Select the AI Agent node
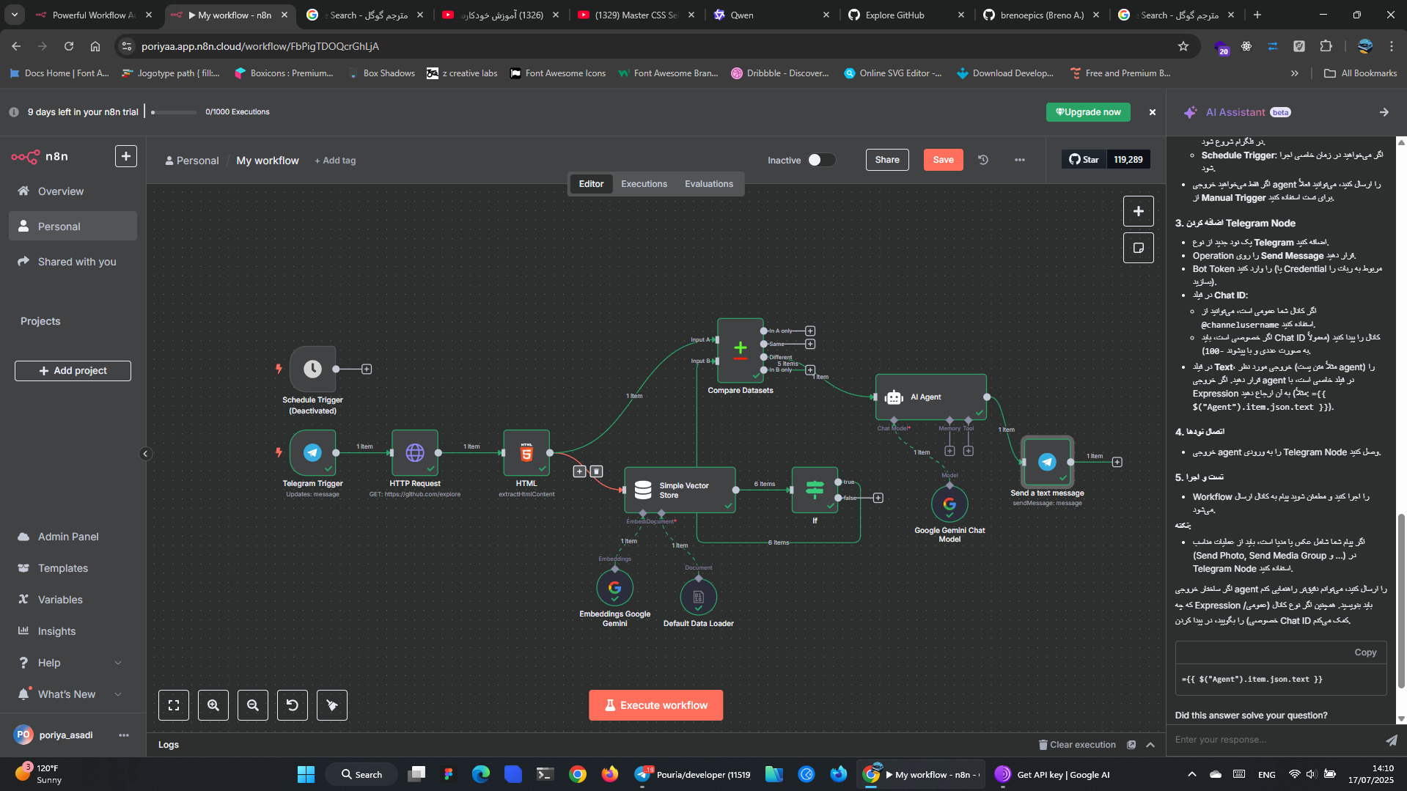 pos(930,397)
